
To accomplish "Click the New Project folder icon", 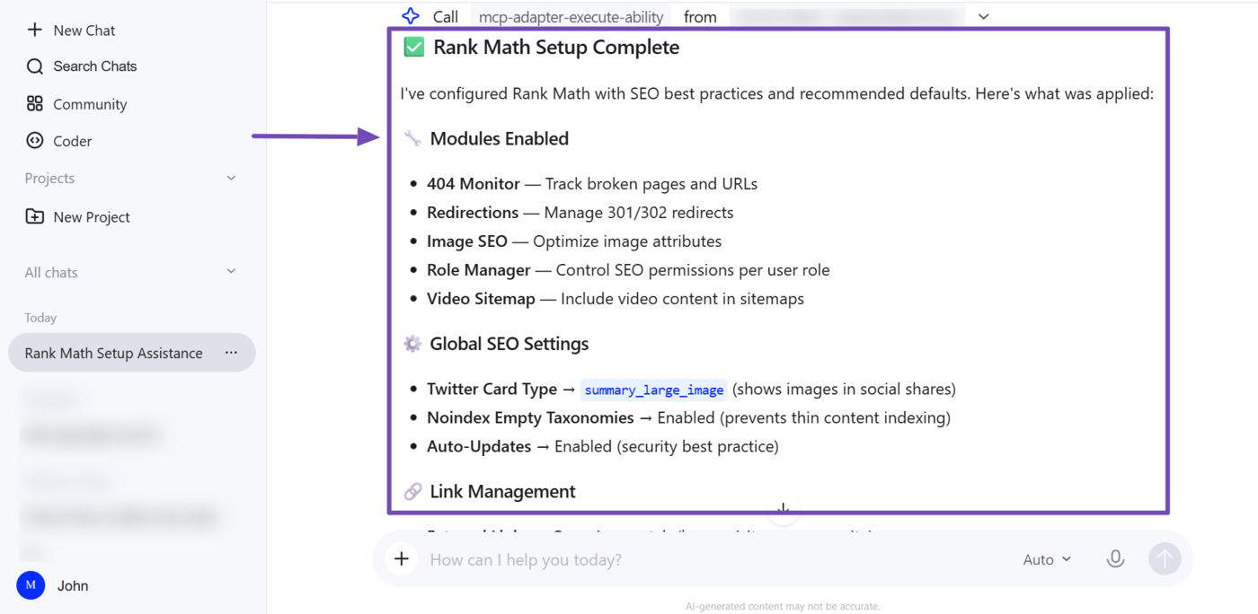I will point(35,216).
